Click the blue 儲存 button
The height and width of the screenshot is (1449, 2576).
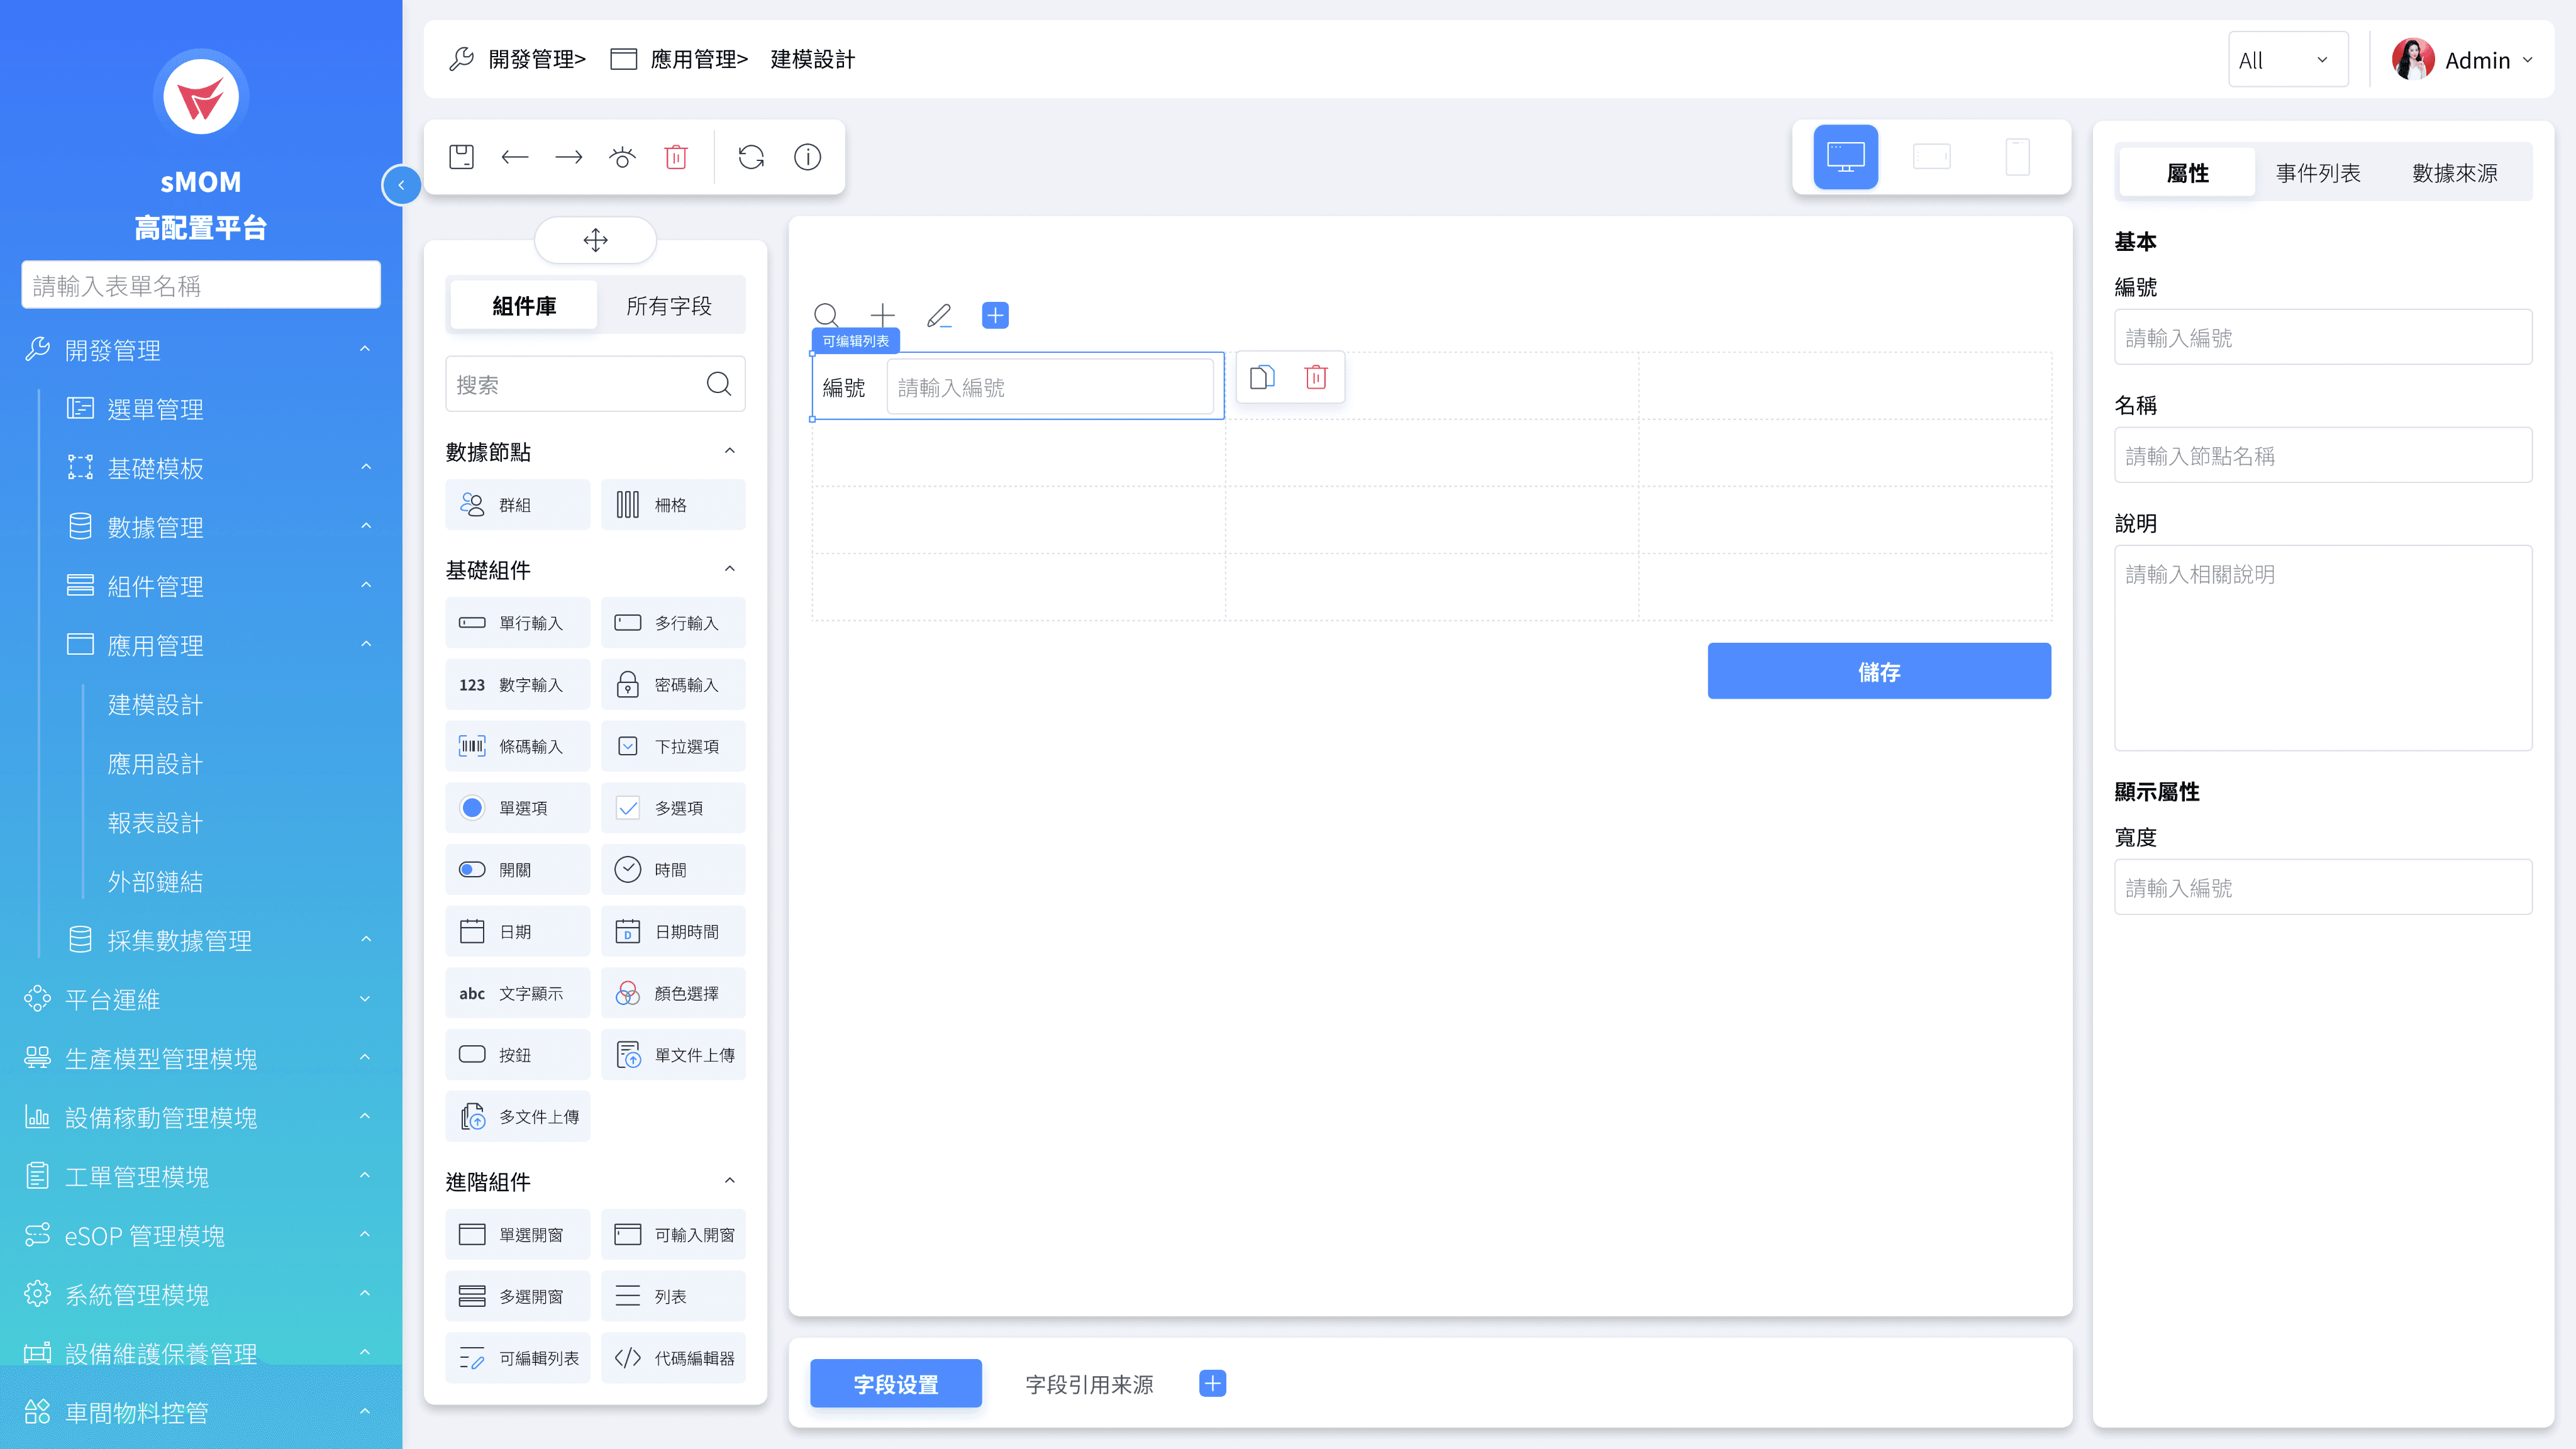pyautogui.click(x=1878, y=671)
